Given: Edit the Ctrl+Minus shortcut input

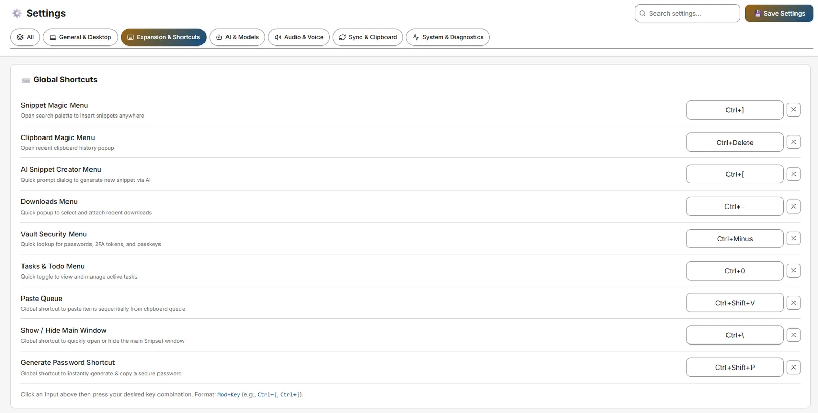Looking at the screenshot, I should 735,239.
